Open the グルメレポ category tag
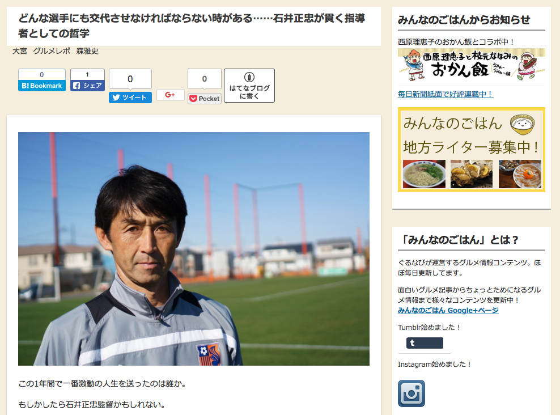Image resolution: width=560 pixels, height=415 pixels. pos(52,51)
